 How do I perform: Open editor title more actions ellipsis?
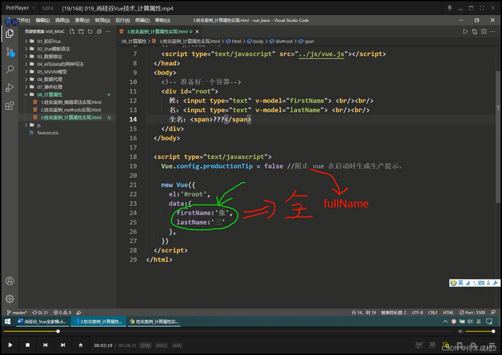point(493,32)
